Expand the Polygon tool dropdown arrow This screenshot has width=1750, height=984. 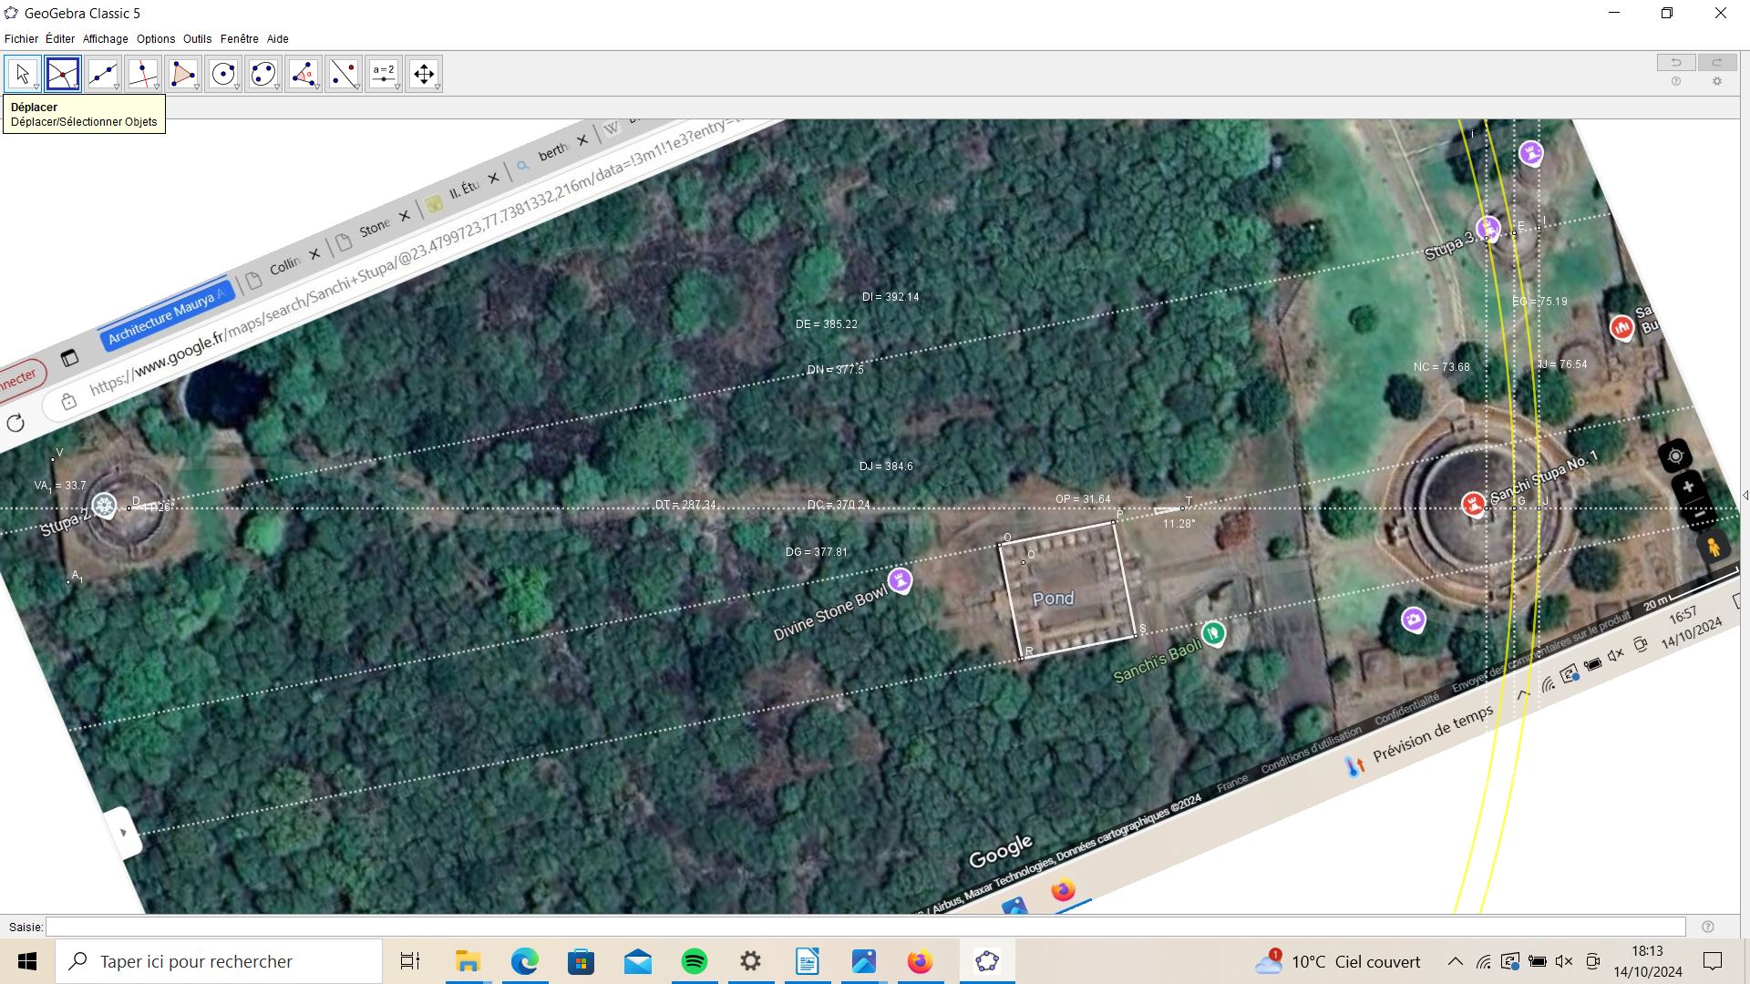coord(197,87)
